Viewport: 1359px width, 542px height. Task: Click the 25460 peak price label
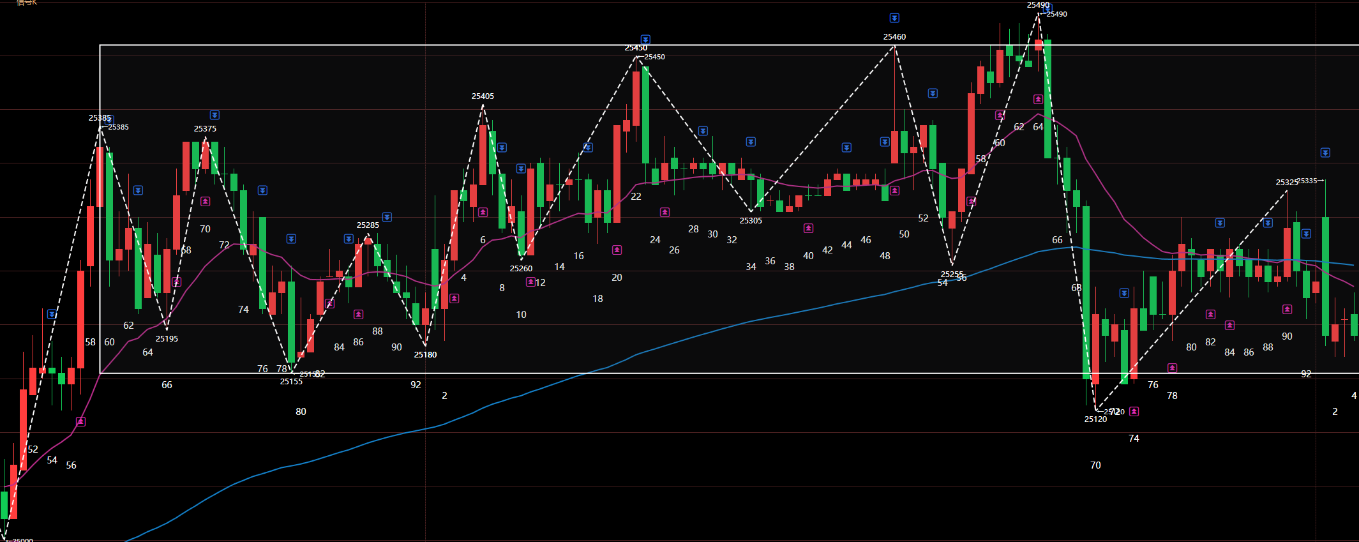(x=894, y=37)
